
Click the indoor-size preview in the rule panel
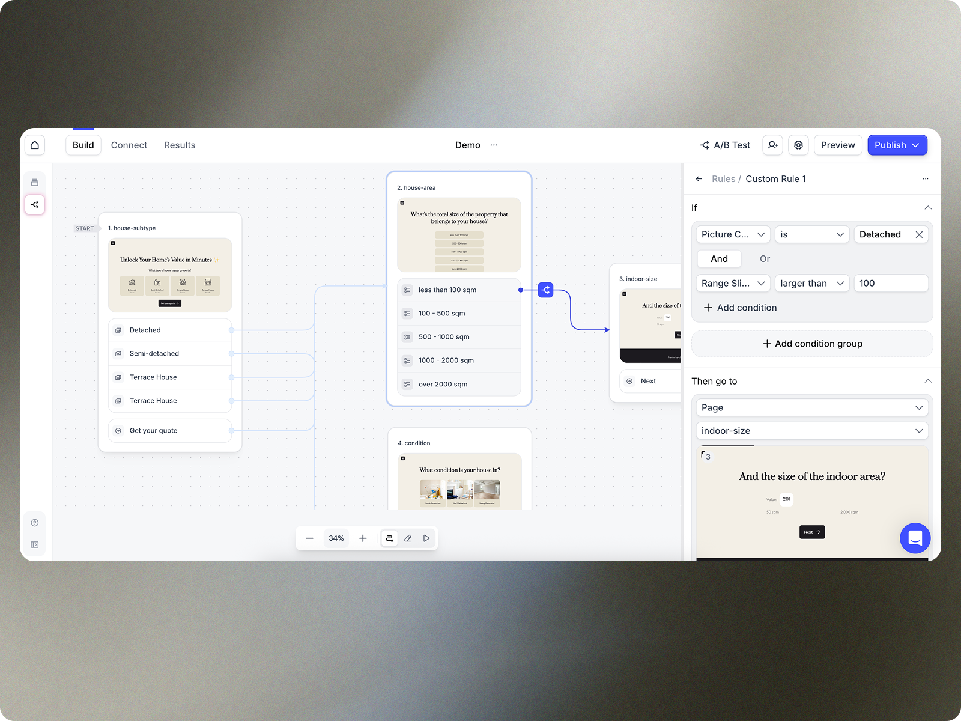(x=812, y=503)
